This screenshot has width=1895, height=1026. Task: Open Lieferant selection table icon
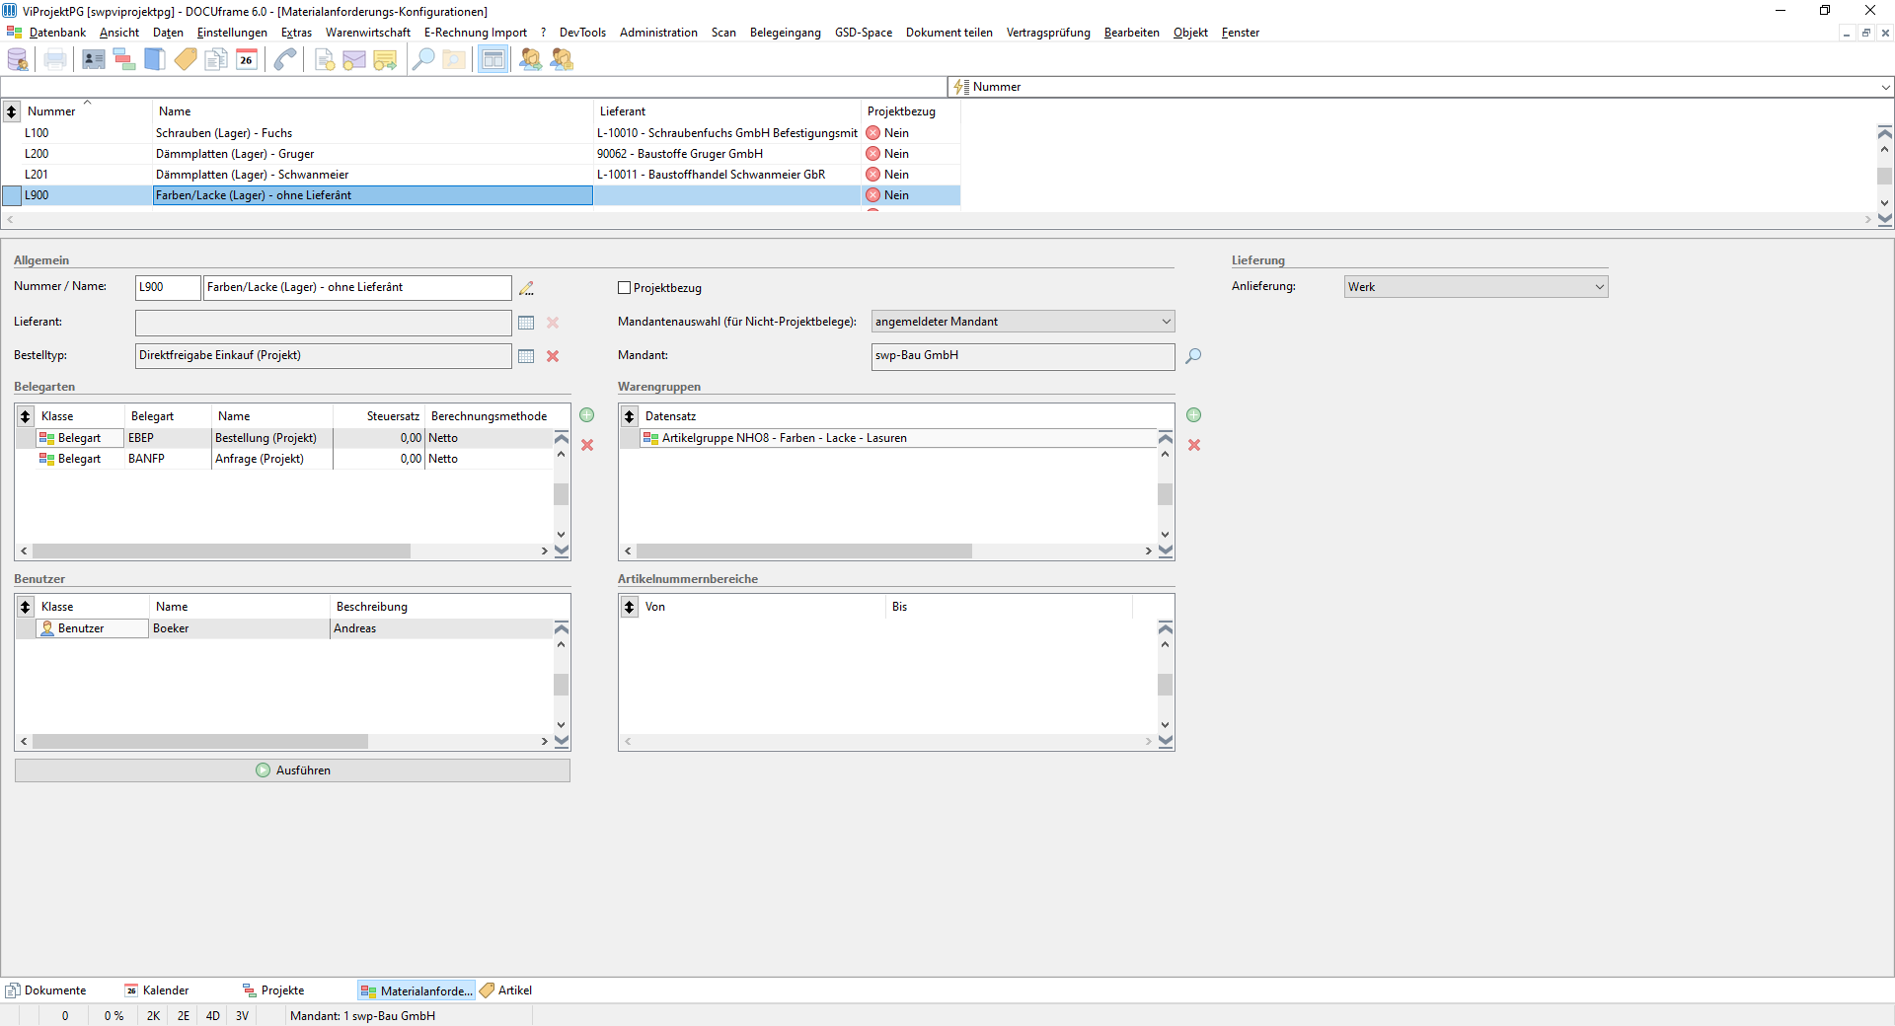[x=526, y=323]
